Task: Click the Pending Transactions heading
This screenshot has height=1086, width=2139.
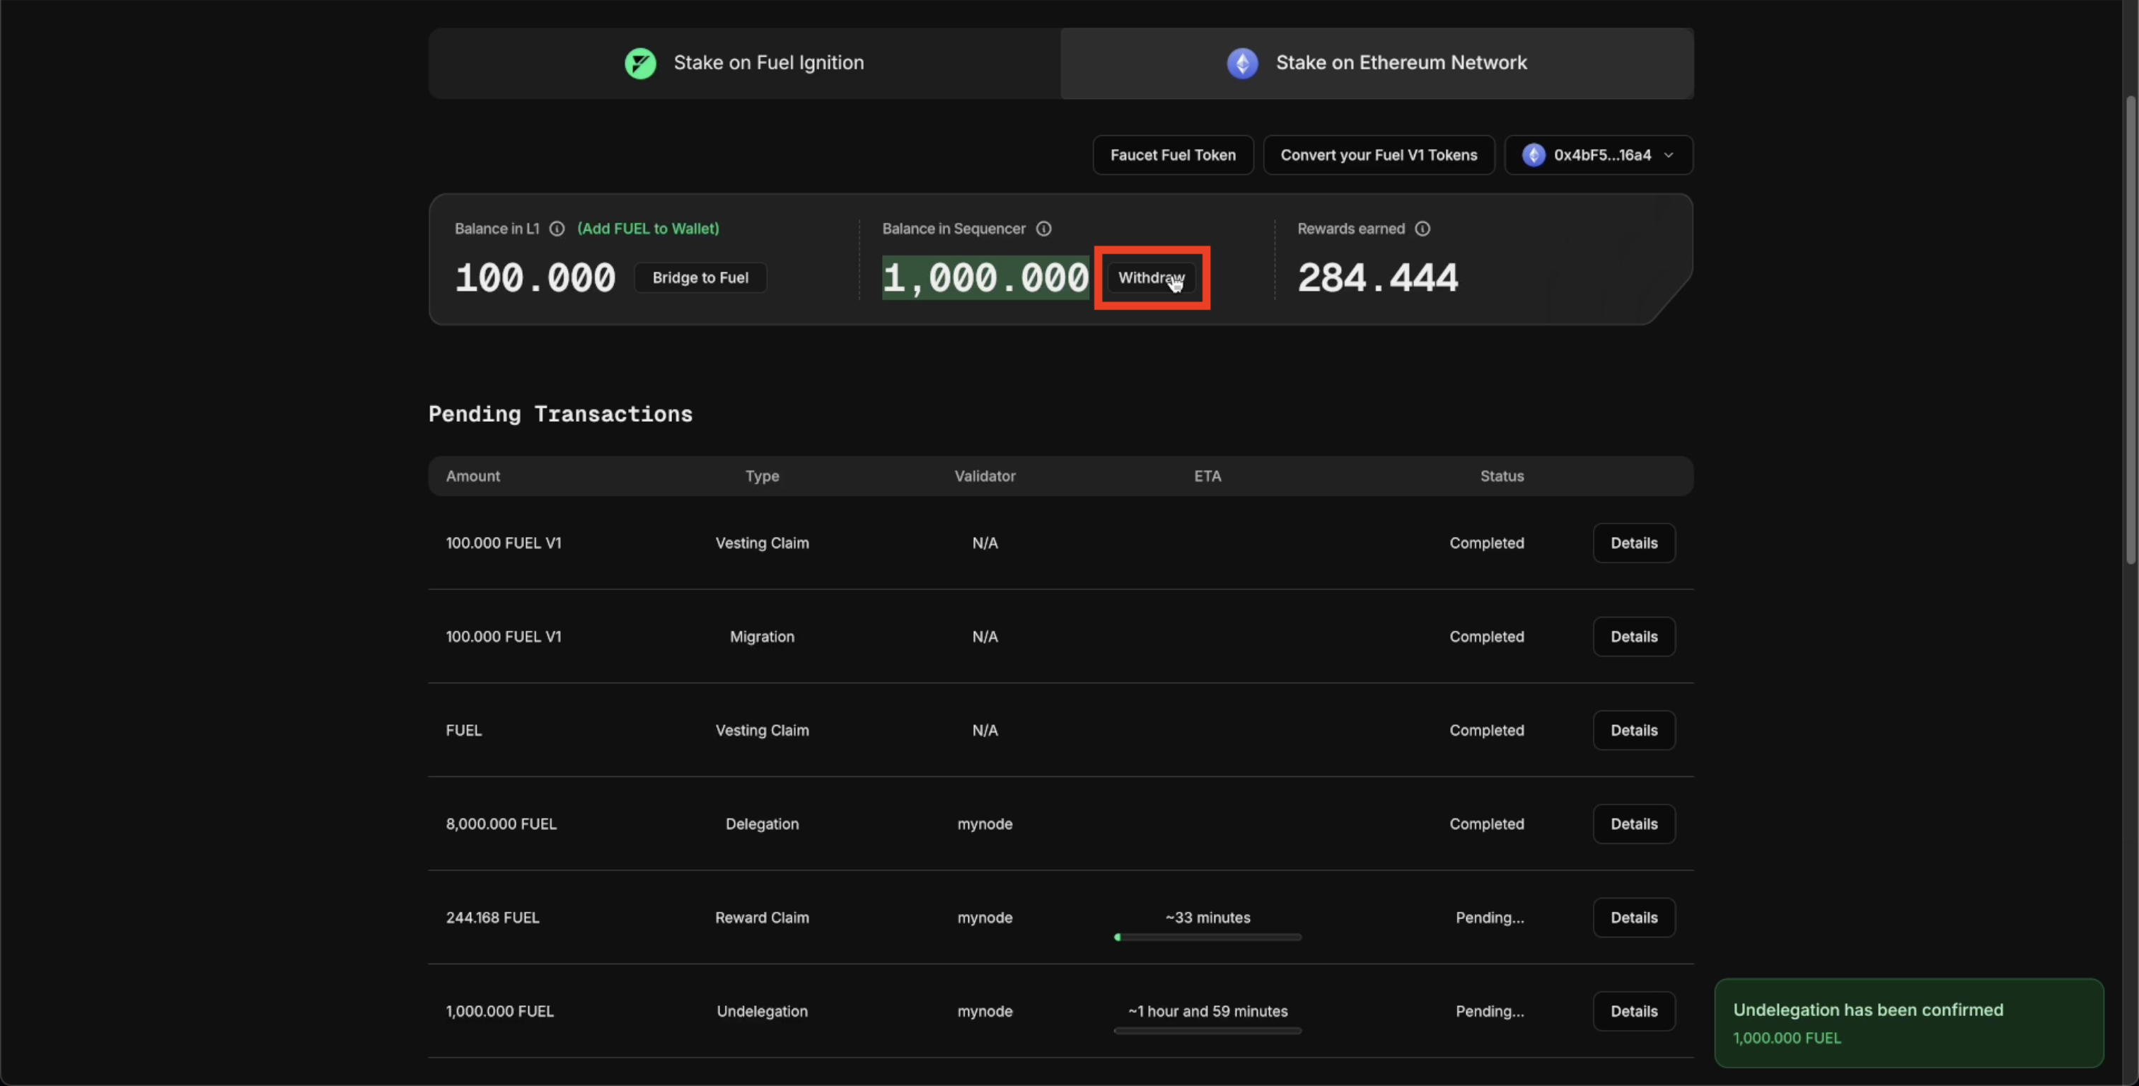Action: (x=560, y=415)
